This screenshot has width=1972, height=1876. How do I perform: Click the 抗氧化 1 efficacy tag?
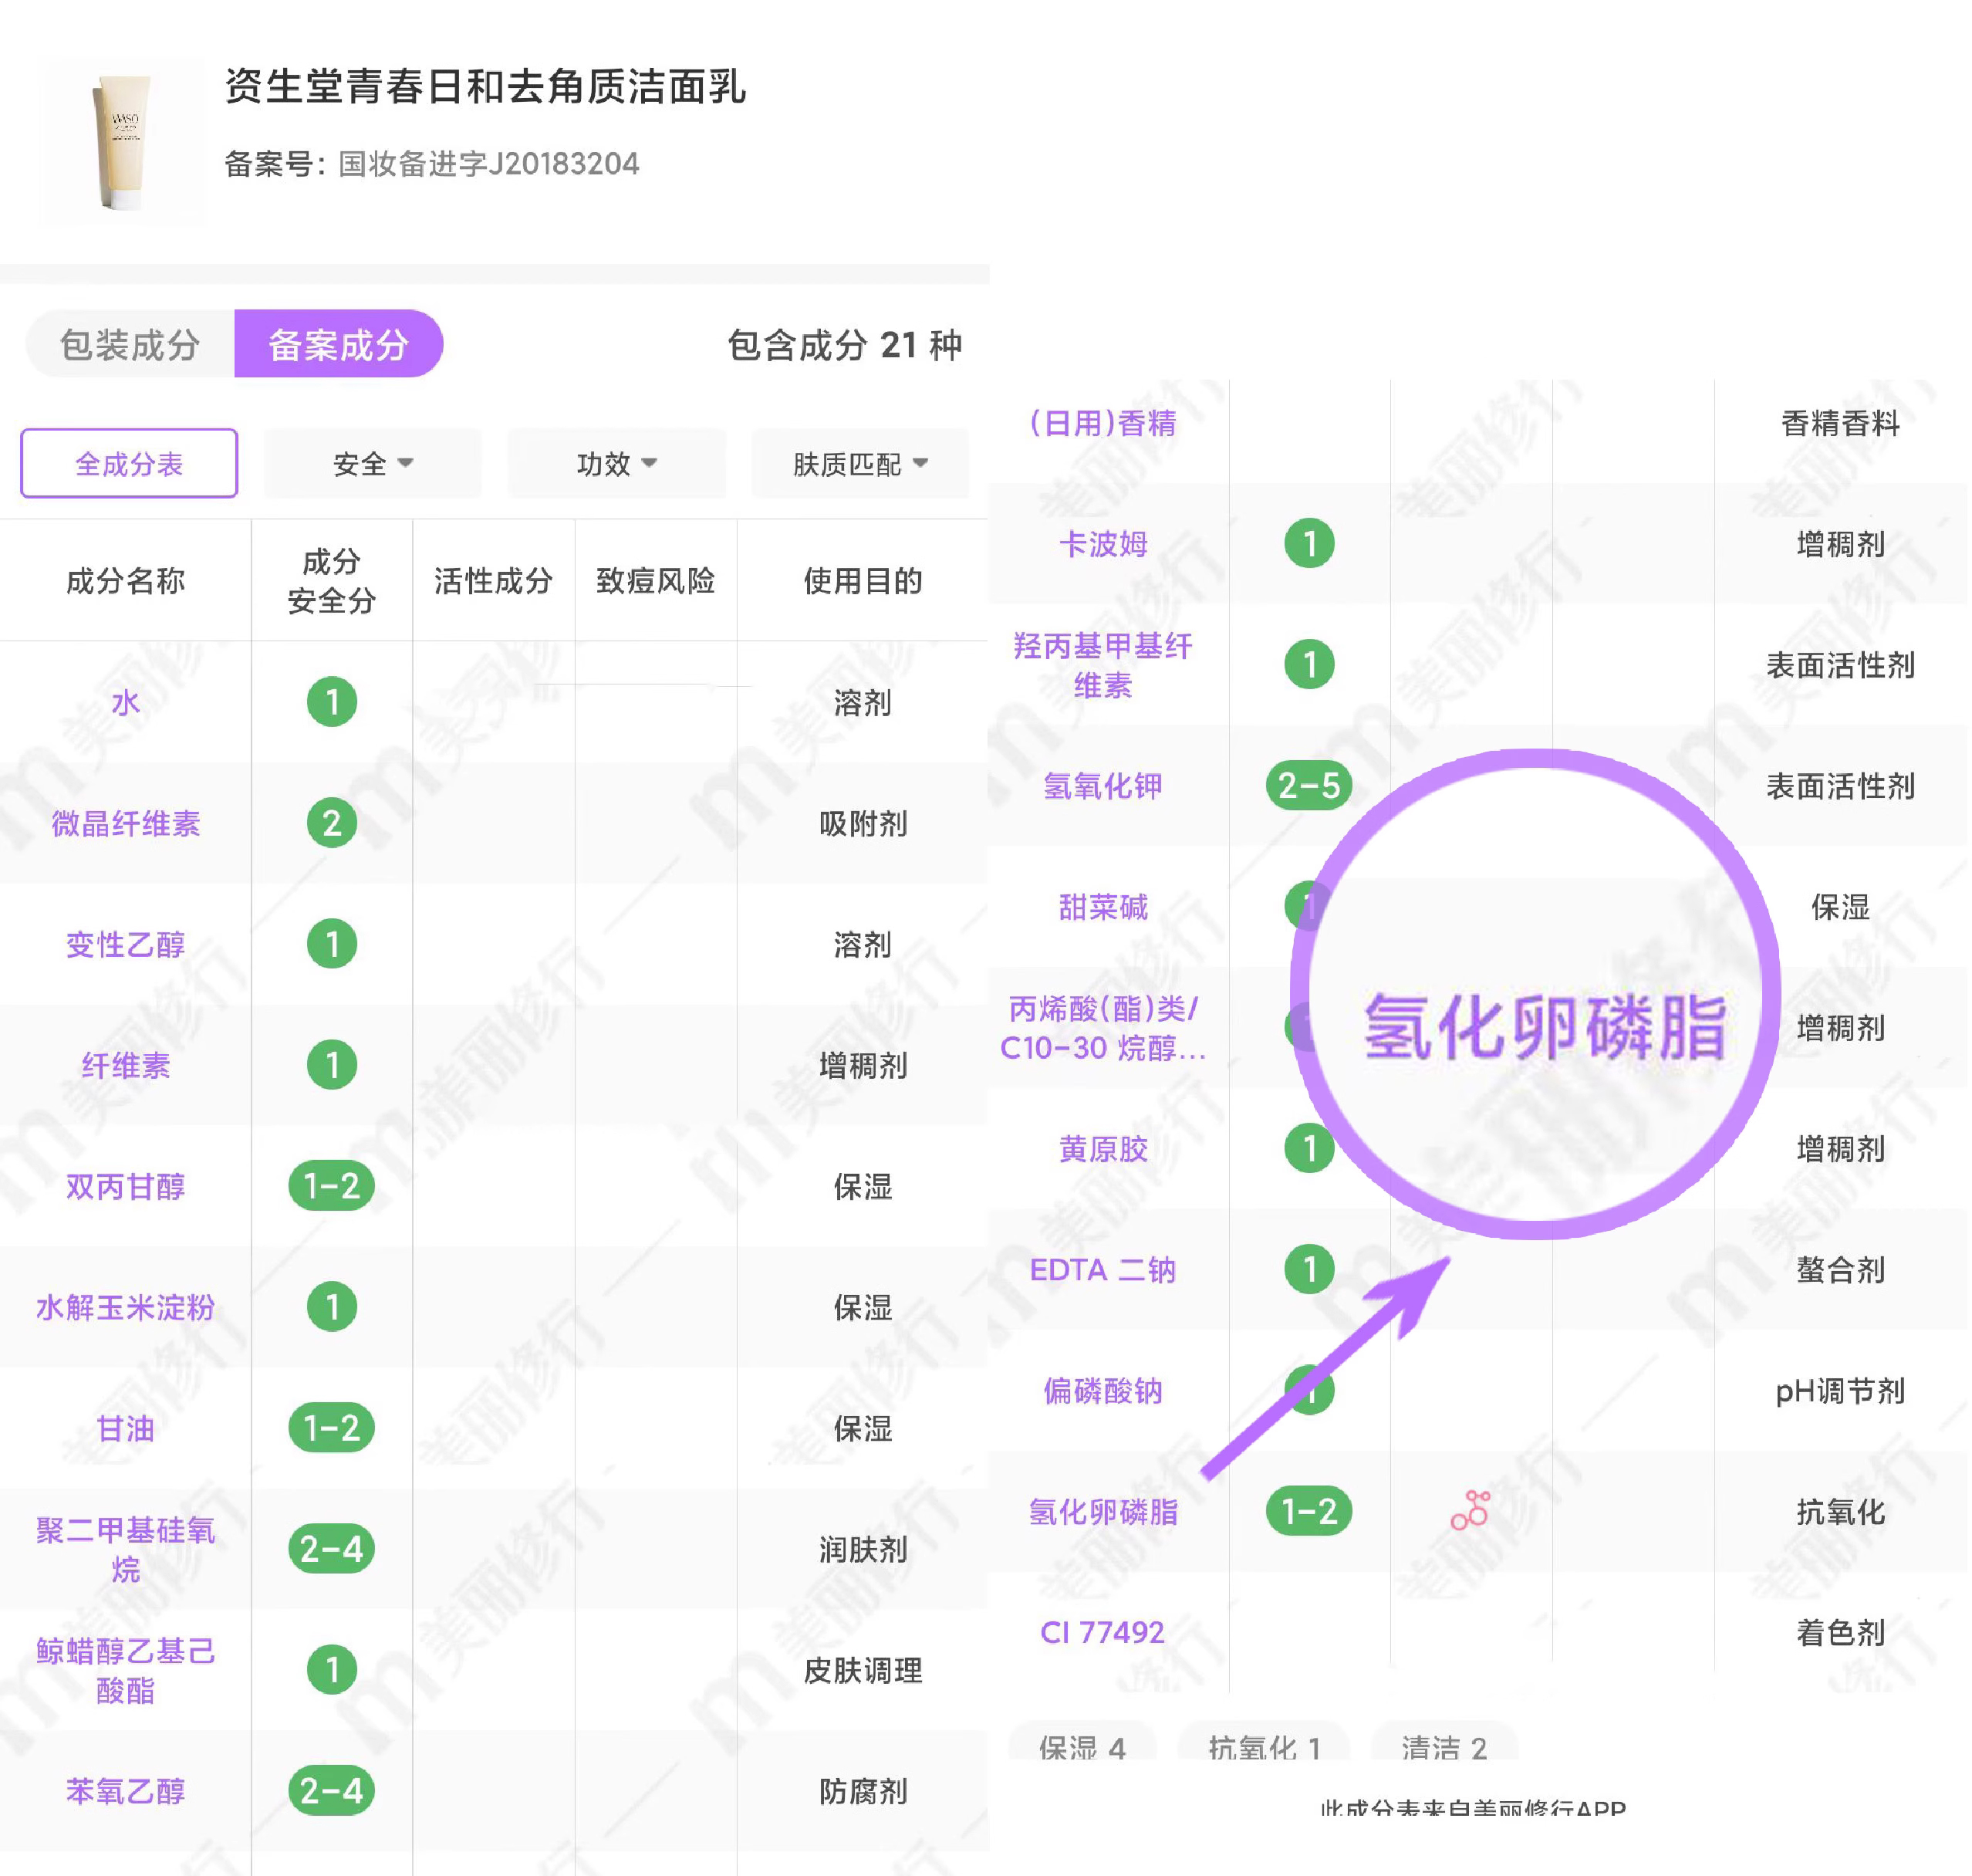point(1264,1746)
